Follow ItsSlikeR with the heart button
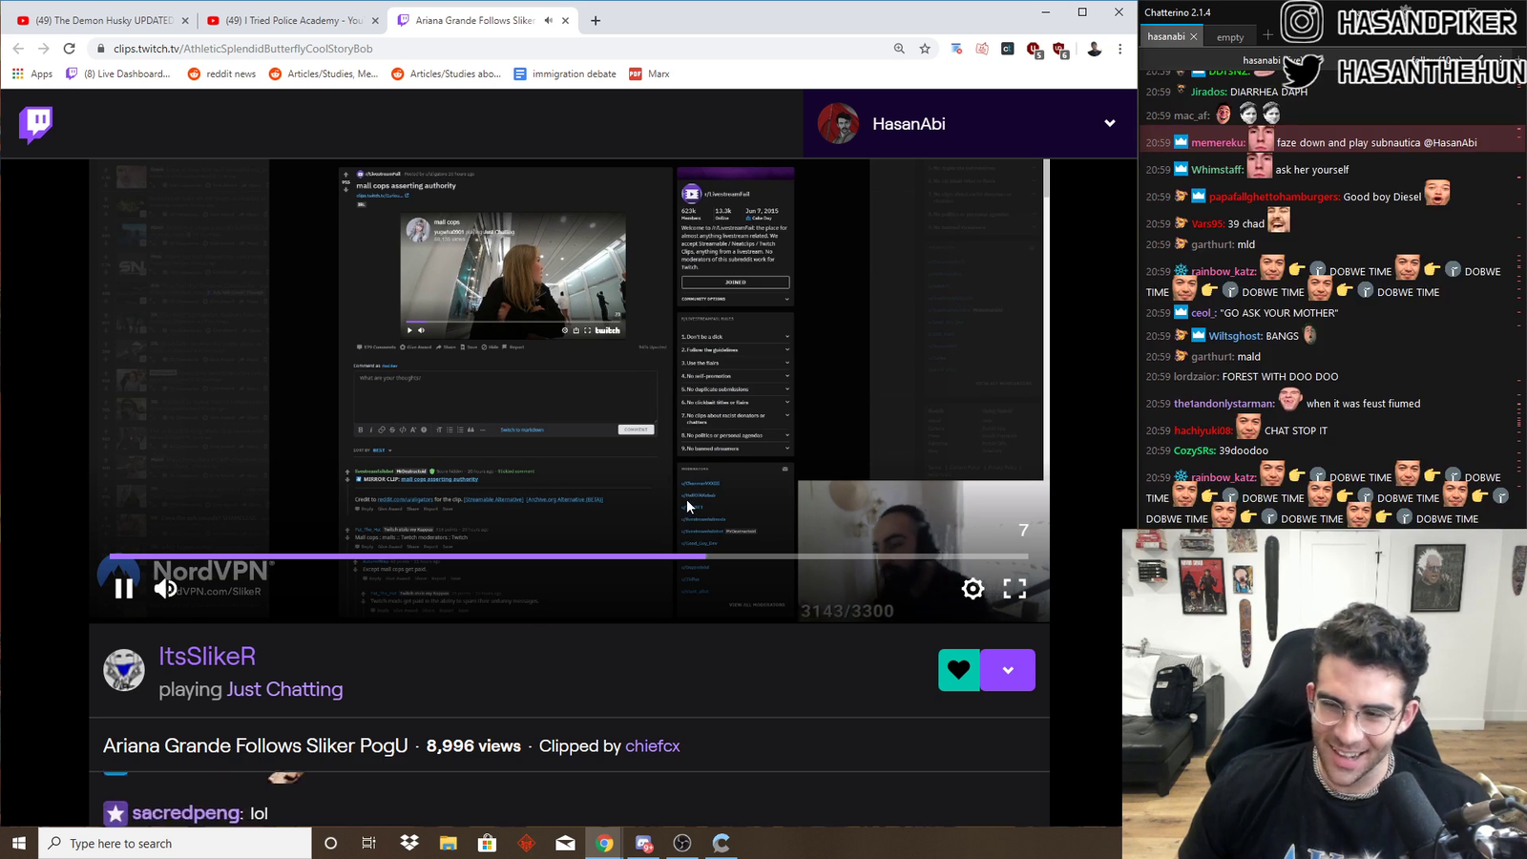The width and height of the screenshot is (1527, 859). 959,670
